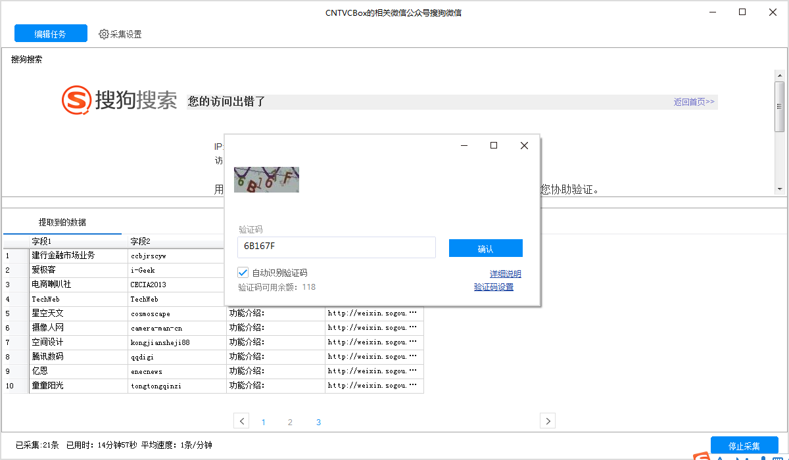
Task: Select the cell 爱极客
Action: point(78,269)
